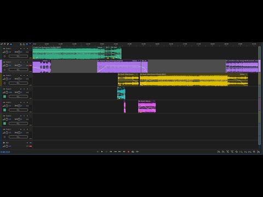
Task: Solo the yellow-clip track with S
Action: tap(24, 76)
